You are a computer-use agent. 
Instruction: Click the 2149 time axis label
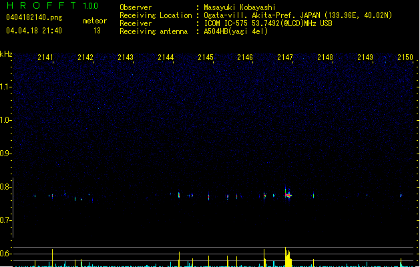[x=365, y=57]
